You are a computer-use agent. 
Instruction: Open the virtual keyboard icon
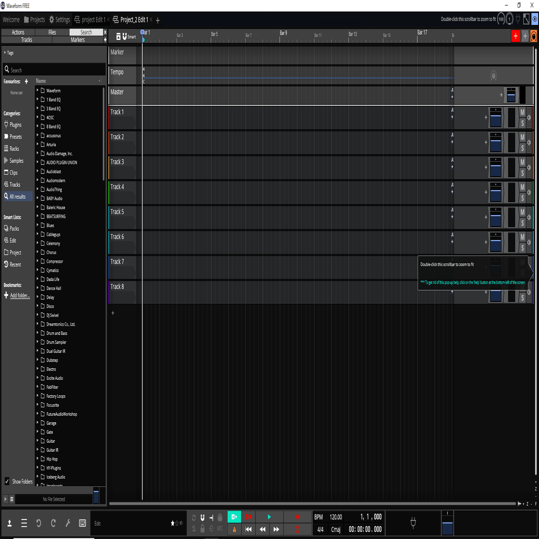[x=82, y=523]
